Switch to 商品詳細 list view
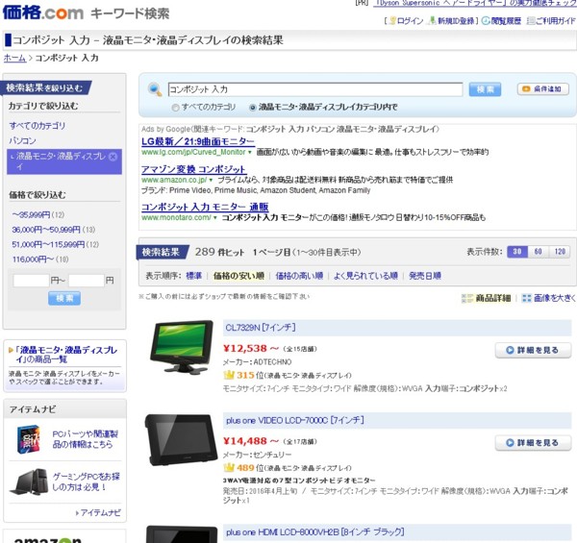 486,298
